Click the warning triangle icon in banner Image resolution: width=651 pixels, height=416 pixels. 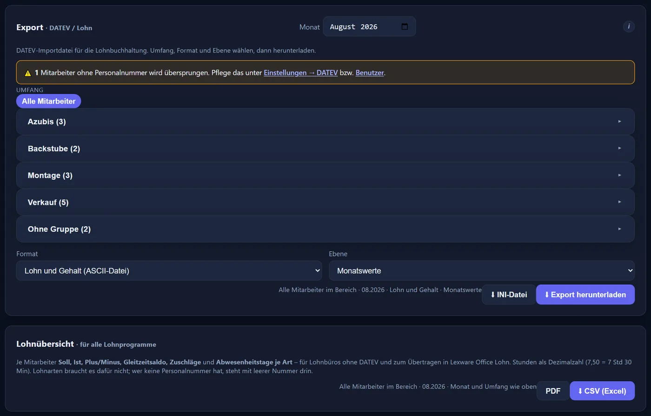[28, 73]
